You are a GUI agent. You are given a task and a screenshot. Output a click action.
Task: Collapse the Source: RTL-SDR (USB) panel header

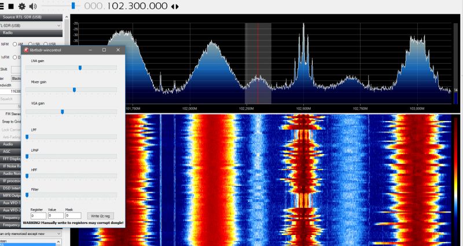(31, 17)
